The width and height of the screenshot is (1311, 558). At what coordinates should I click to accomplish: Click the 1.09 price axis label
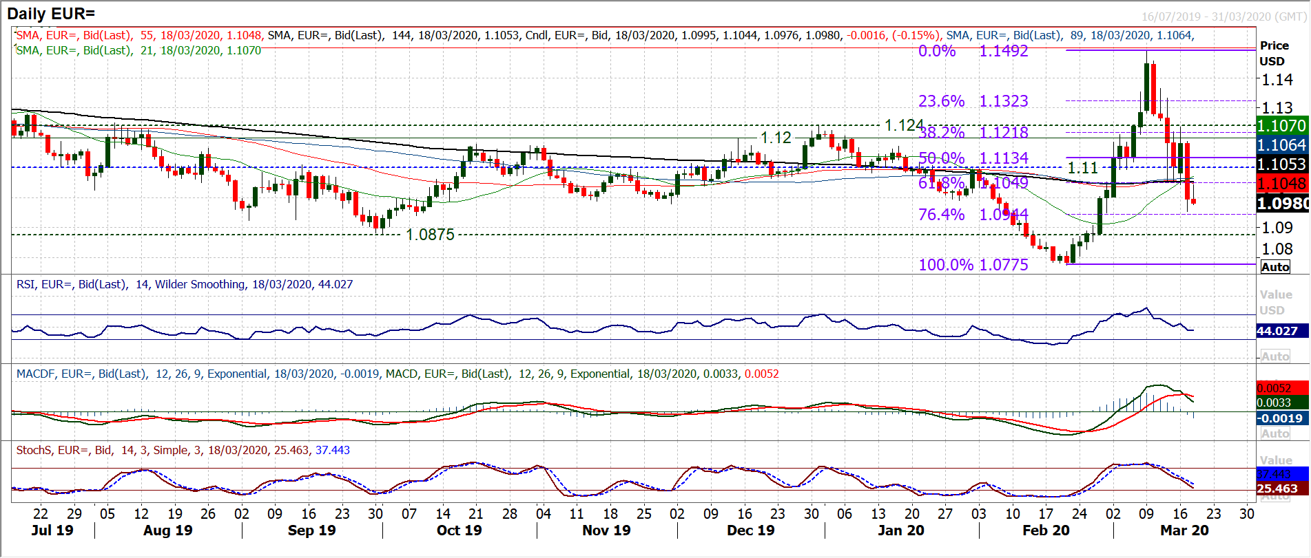(x=1277, y=228)
